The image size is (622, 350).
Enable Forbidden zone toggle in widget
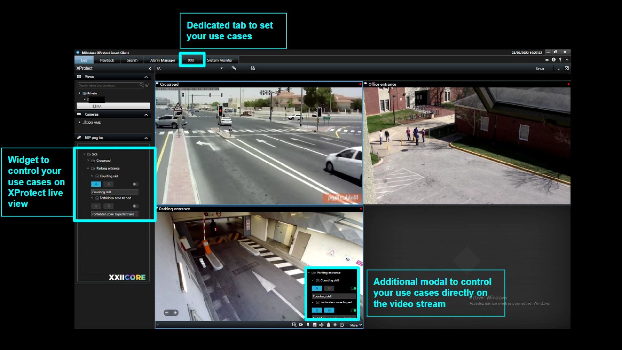pyautogui.click(x=135, y=206)
